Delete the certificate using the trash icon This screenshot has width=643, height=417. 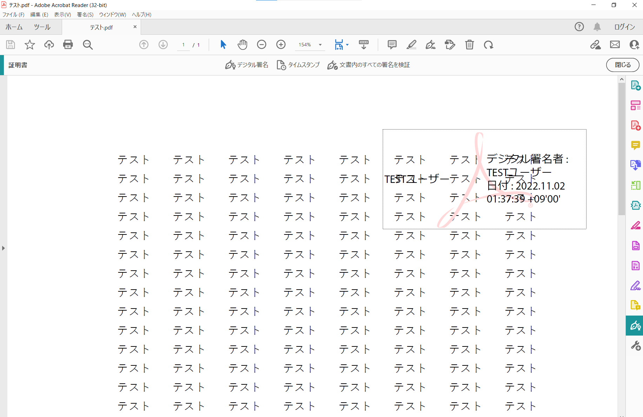pos(470,45)
